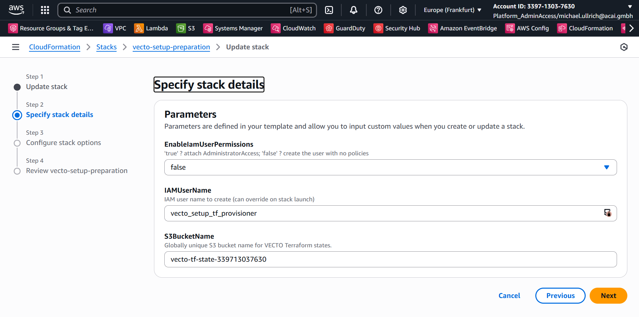The height and width of the screenshot is (317, 639).
Task: Toggle the side navigation hamburger menu
Action: pos(16,47)
